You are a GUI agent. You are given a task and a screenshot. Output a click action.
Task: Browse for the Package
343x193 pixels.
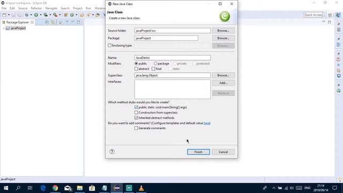223,38
